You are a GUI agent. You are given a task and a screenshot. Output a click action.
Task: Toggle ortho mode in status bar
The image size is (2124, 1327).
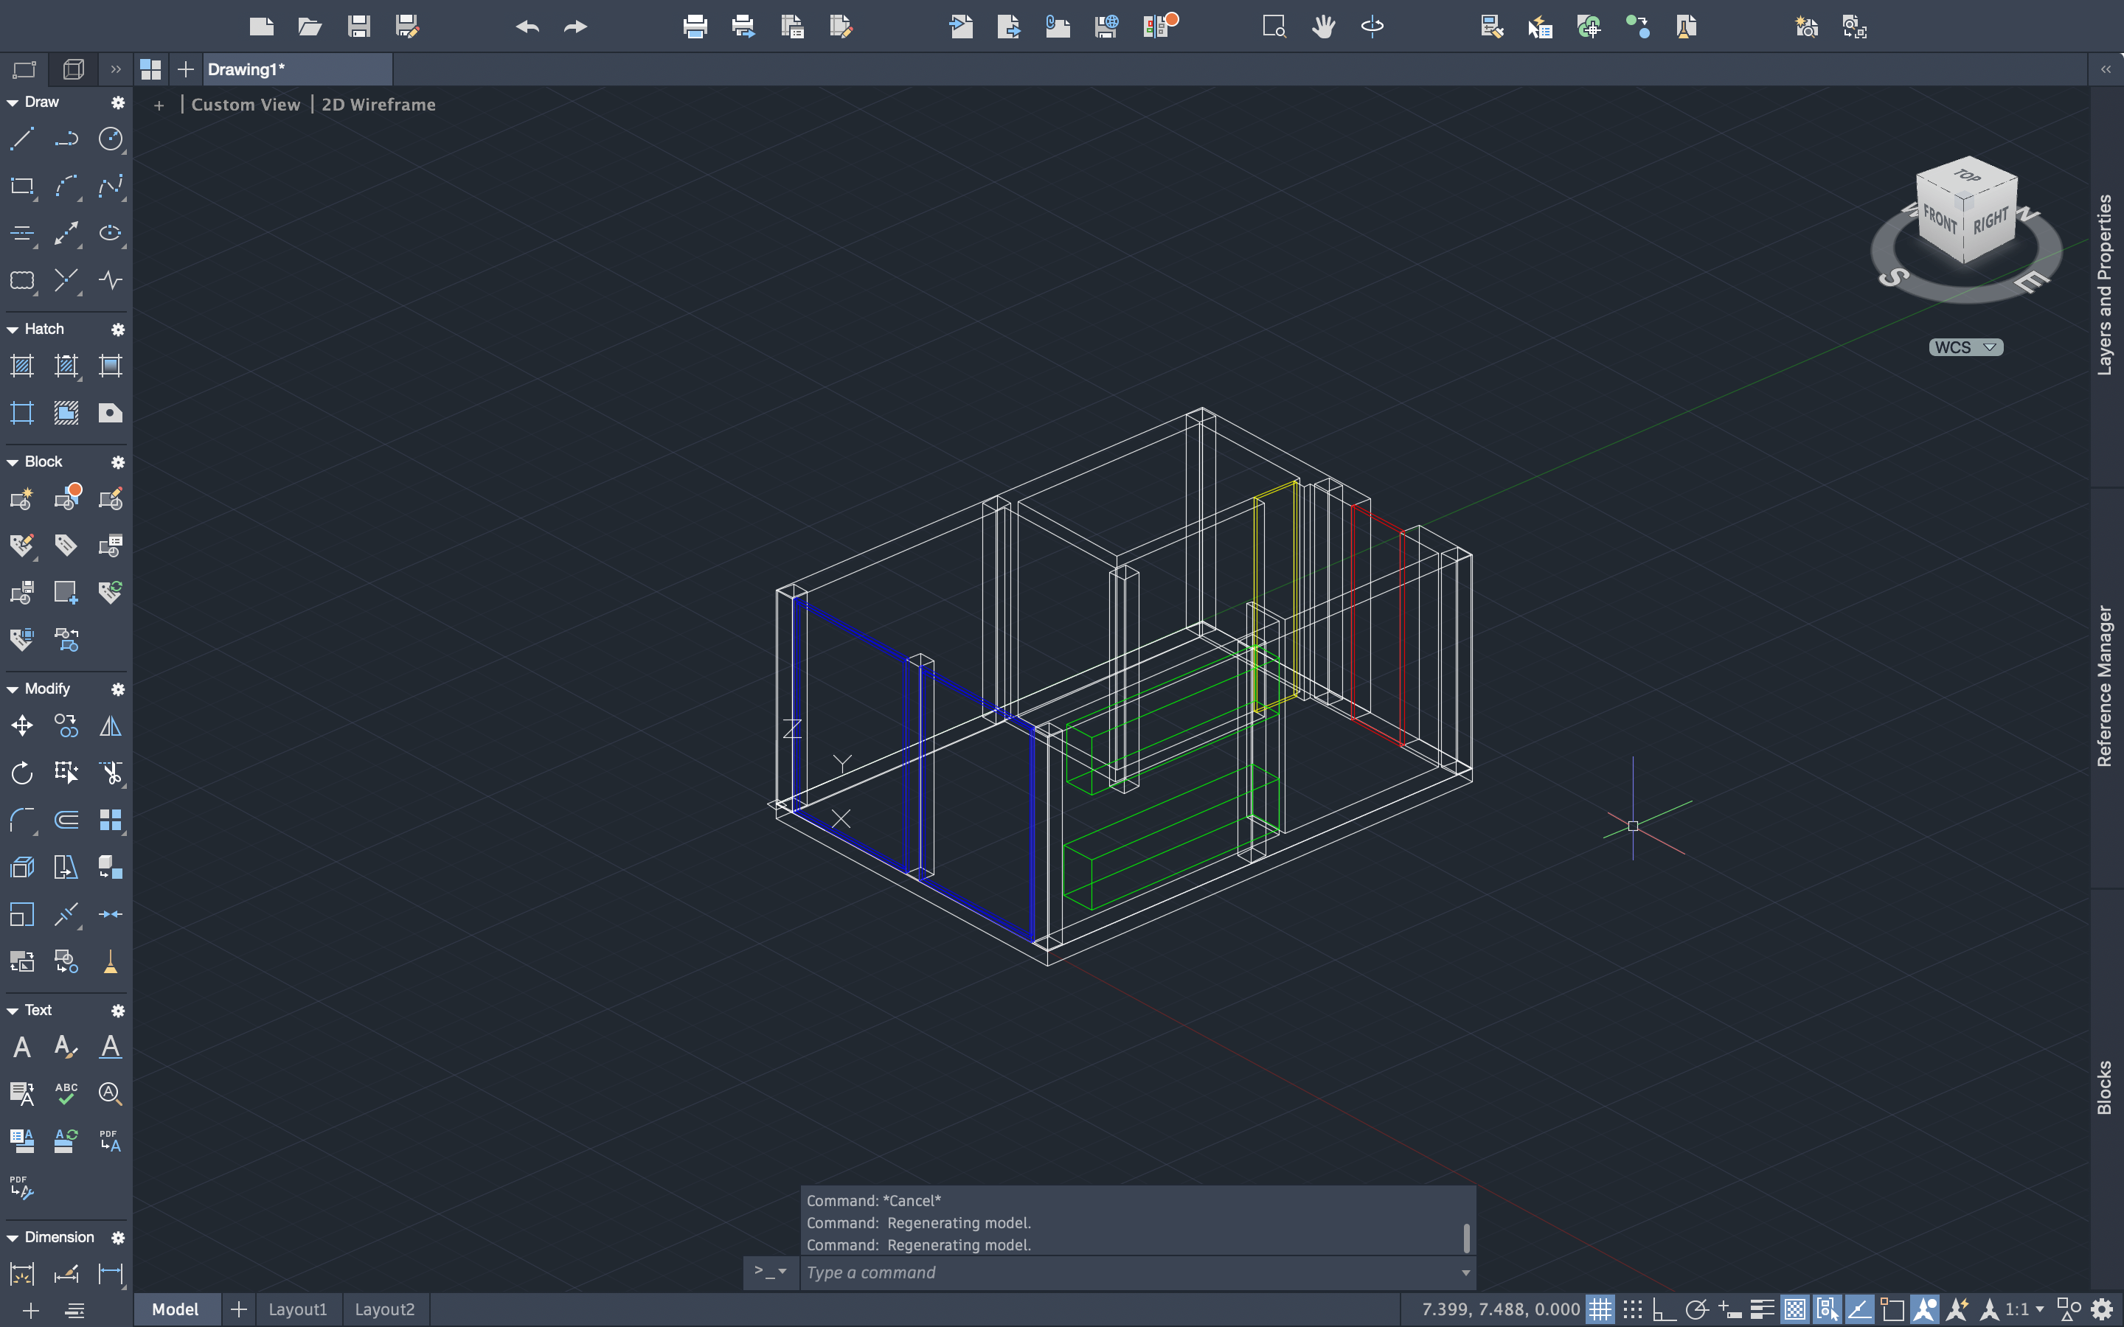pos(1664,1309)
